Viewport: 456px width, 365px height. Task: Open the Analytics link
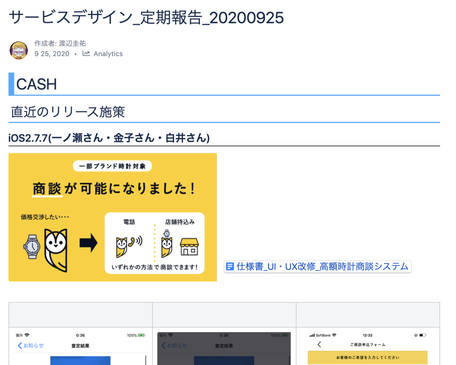pyautogui.click(x=108, y=54)
